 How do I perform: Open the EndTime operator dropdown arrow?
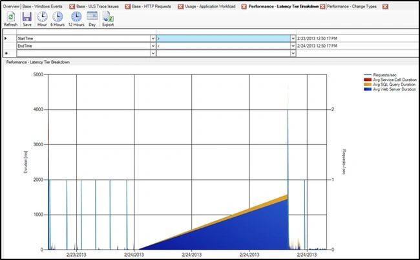click(293, 46)
